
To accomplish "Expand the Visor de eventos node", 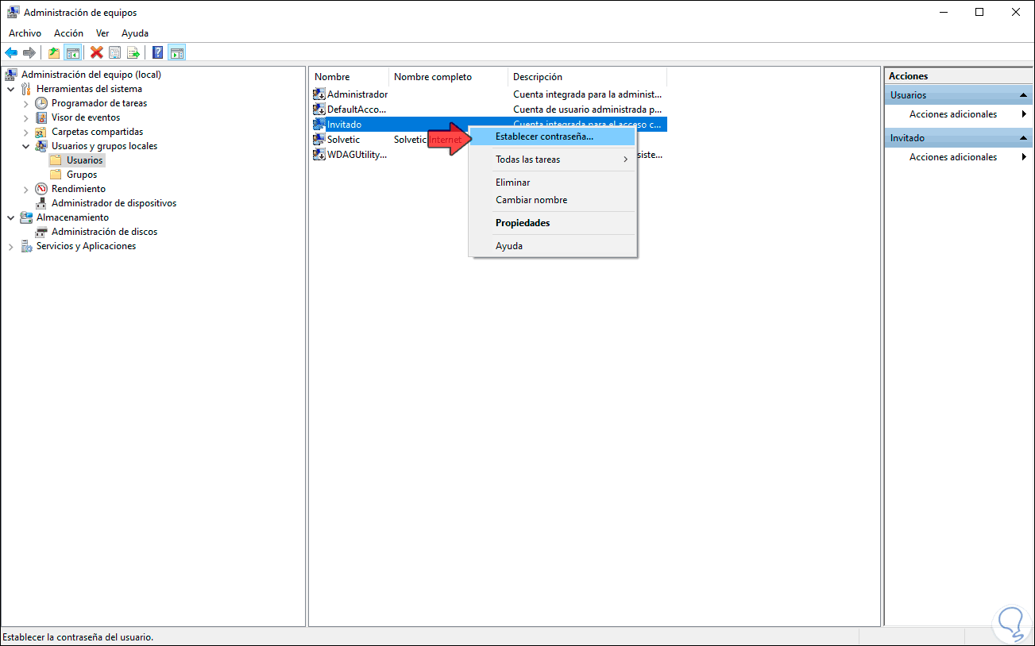I will (x=26, y=117).
